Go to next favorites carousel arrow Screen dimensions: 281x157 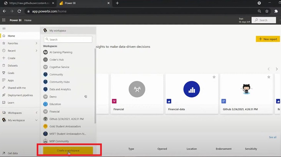click(x=277, y=69)
